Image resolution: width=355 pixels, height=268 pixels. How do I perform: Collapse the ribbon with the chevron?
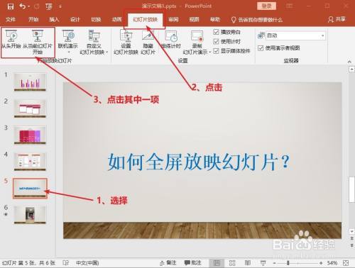[x=349, y=61]
